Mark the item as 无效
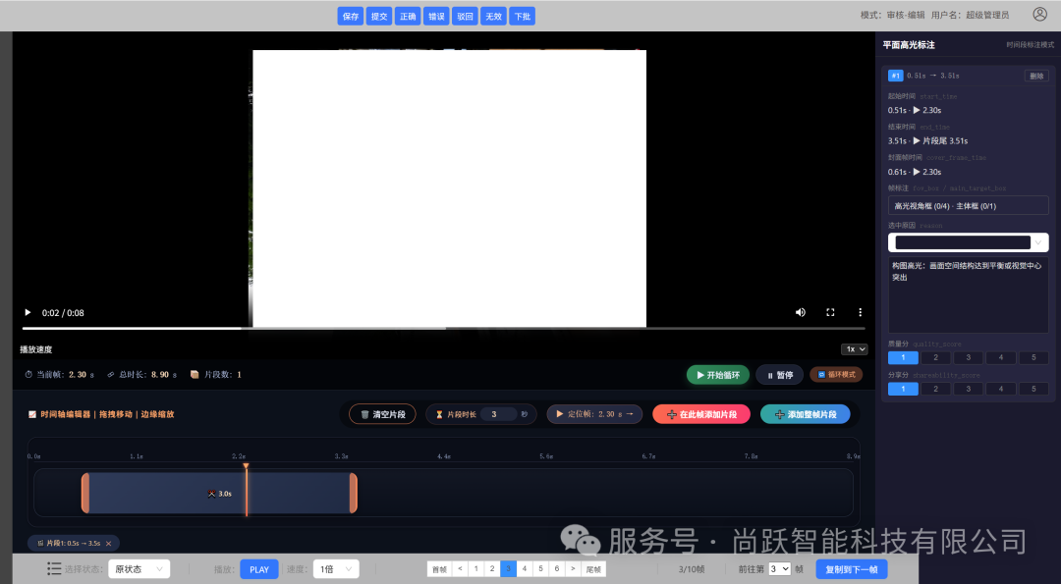1061x584 pixels. coord(493,17)
